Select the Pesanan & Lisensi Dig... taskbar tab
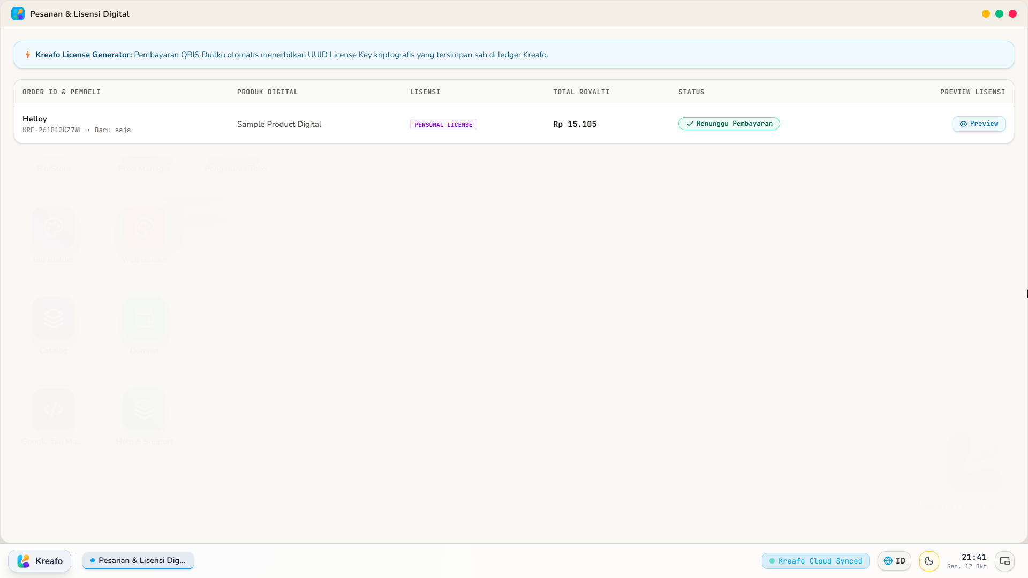1028x578 pixels. [138, 560]
